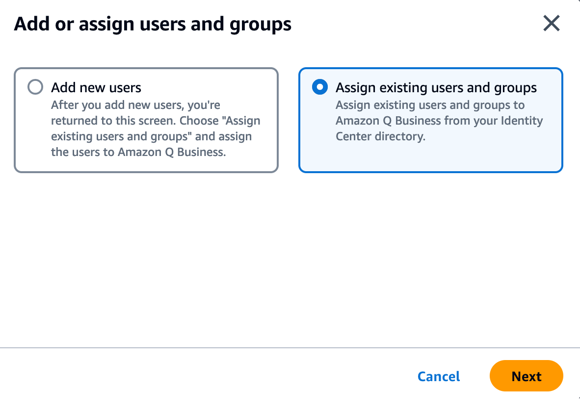Choose the Add new users card
580x414 pixels.
(146, 120)
